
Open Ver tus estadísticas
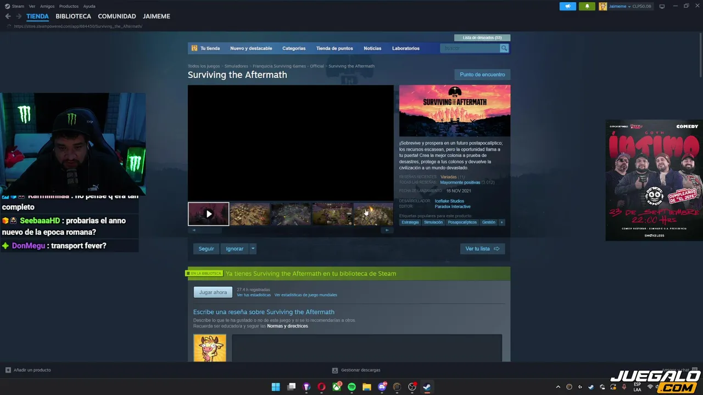(254, 295)
